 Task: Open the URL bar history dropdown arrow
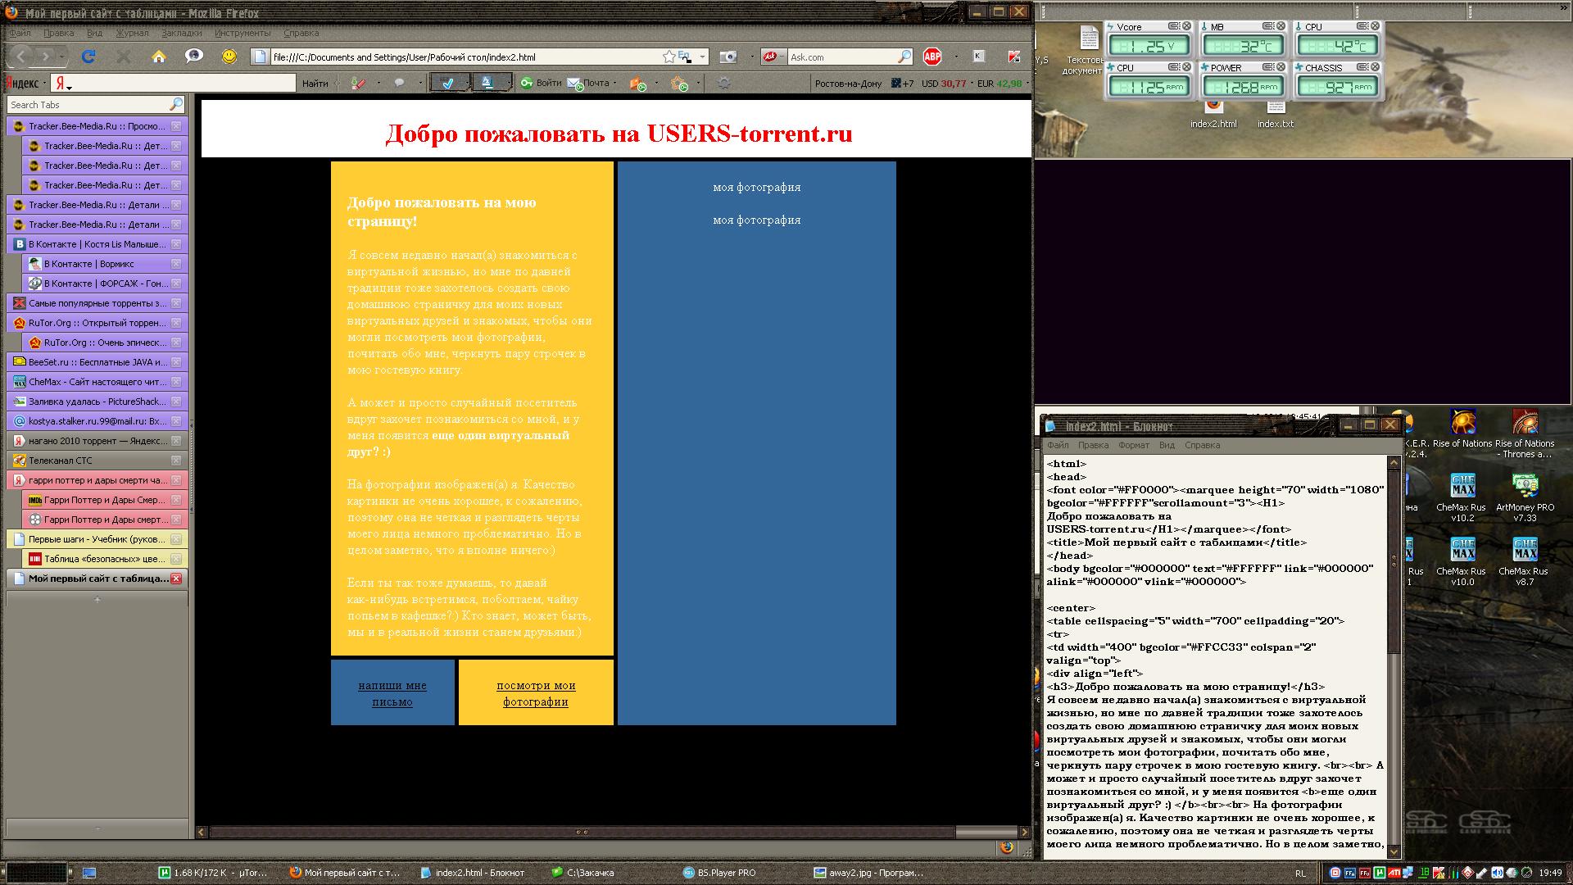point(702,57)
